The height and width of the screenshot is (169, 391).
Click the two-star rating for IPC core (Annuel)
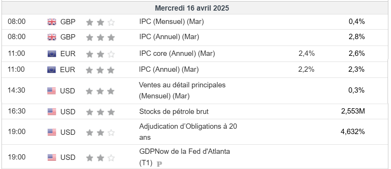tap(100, 54)
